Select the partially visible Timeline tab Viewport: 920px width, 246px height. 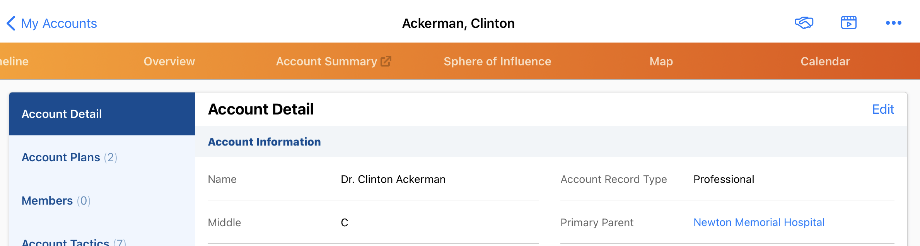click(x=14, y=61)
